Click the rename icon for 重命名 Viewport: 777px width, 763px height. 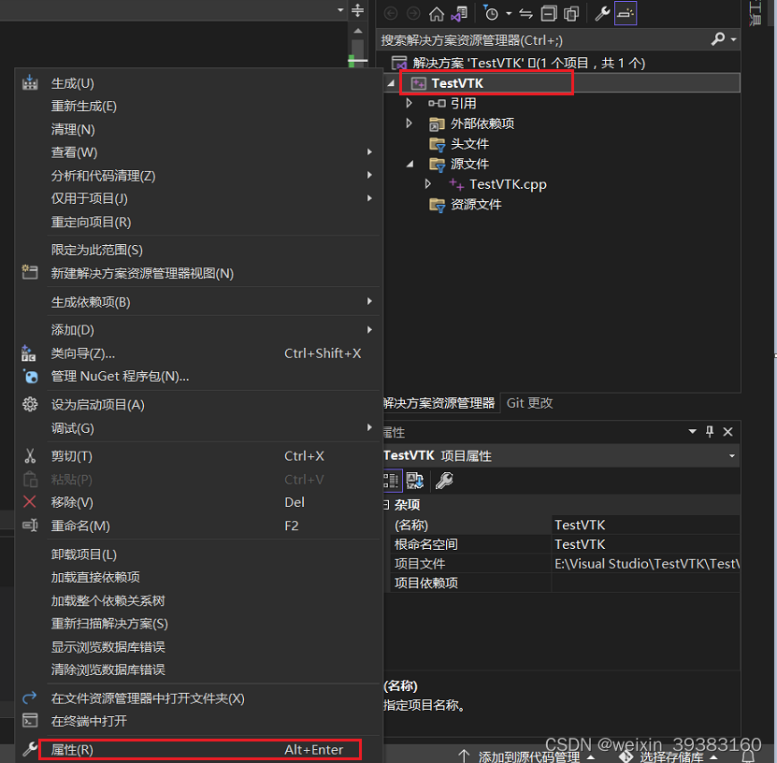30,525
